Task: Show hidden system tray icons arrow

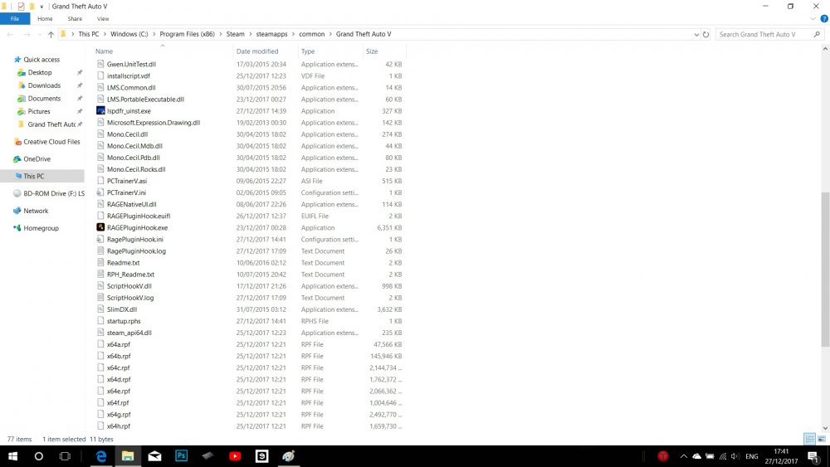Action: pos(683,456)
